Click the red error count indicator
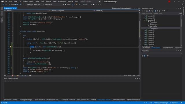 [13, 76]
